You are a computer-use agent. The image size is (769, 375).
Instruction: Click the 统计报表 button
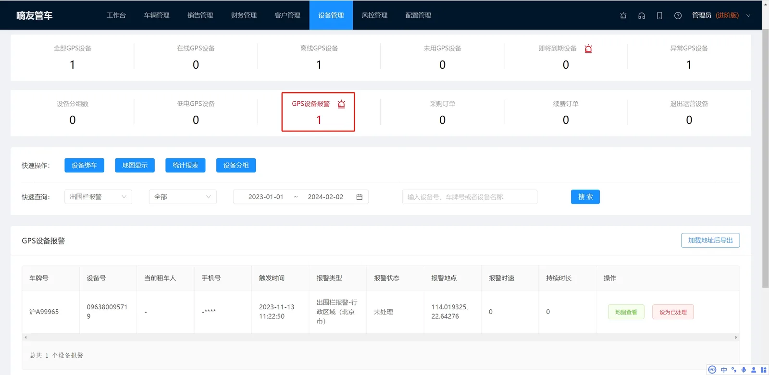[x=186, y=165]
